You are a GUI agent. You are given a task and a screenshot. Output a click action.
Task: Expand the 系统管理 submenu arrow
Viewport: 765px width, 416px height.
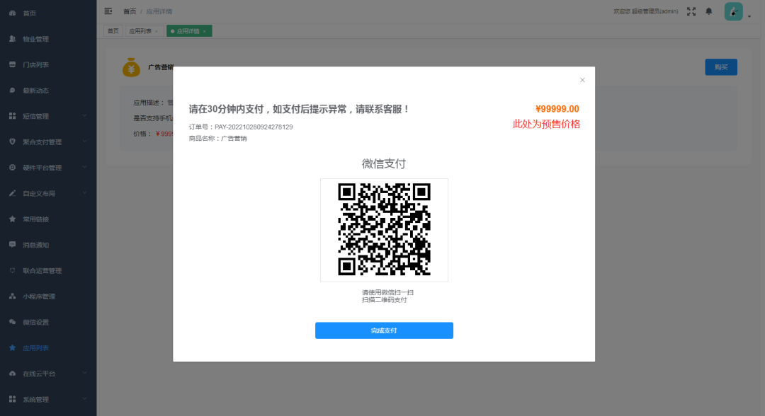click(x=85, y=399)
